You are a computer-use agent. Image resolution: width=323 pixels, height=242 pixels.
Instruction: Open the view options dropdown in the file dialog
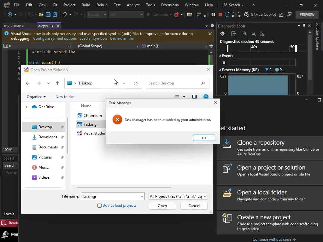[x=184, y=97]
